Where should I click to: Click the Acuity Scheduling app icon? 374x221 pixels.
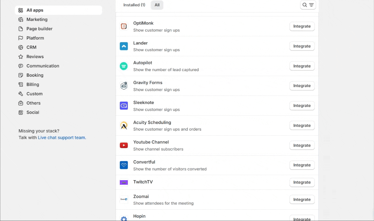click(x=124, y=126)
